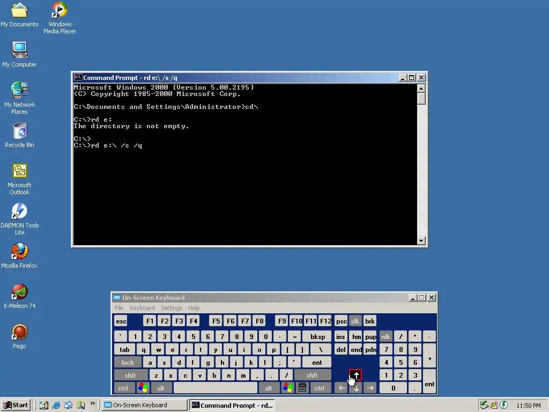Click the network connection tray icon

(x=484, y=405)
